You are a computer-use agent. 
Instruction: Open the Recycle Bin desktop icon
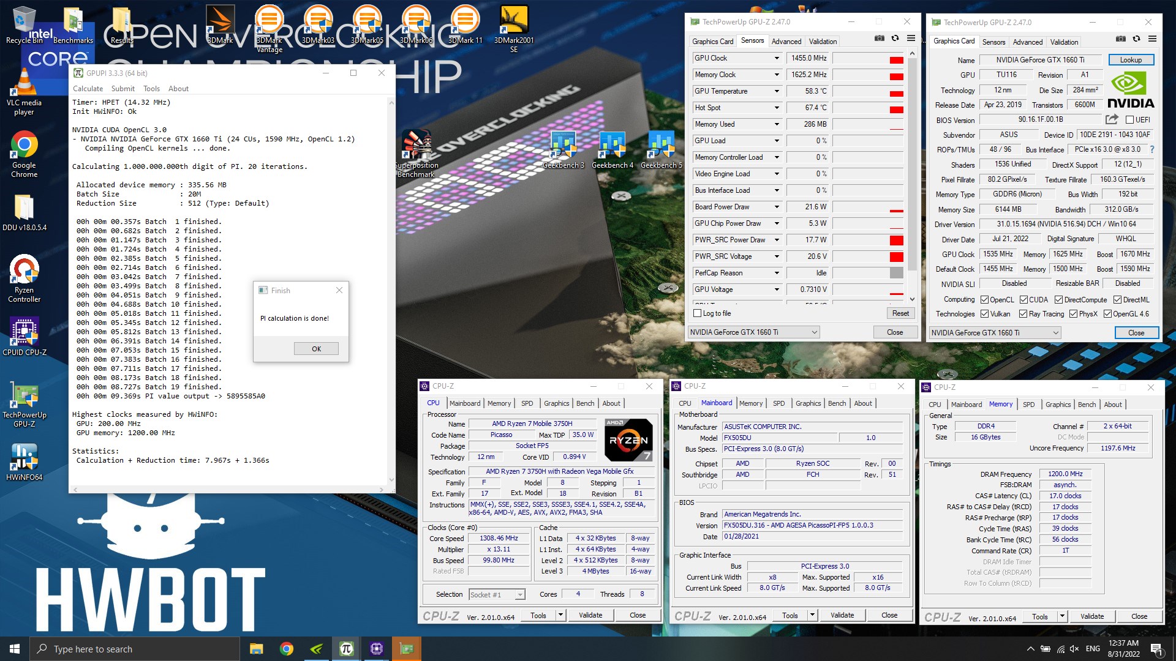[x=24, y=24]
